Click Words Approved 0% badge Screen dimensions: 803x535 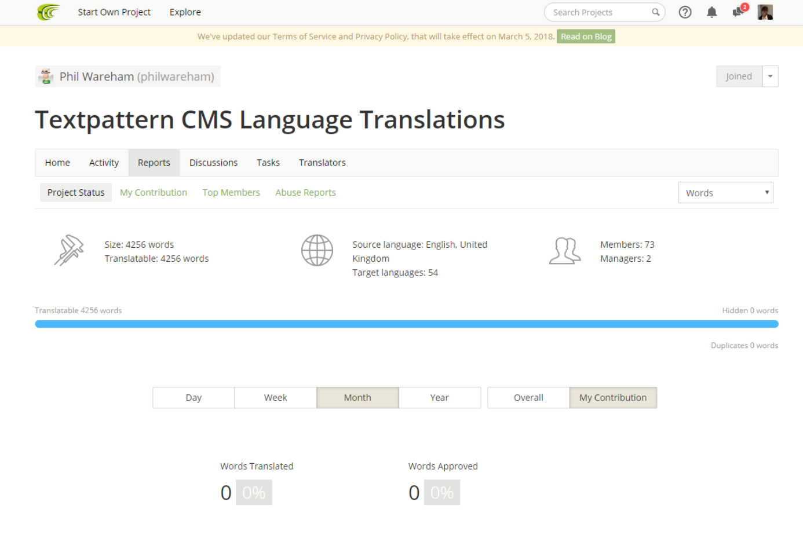pos(442,493)
